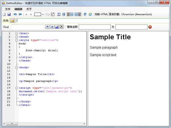
Task: Close the find bar with the X button
Action: [62, 27]
